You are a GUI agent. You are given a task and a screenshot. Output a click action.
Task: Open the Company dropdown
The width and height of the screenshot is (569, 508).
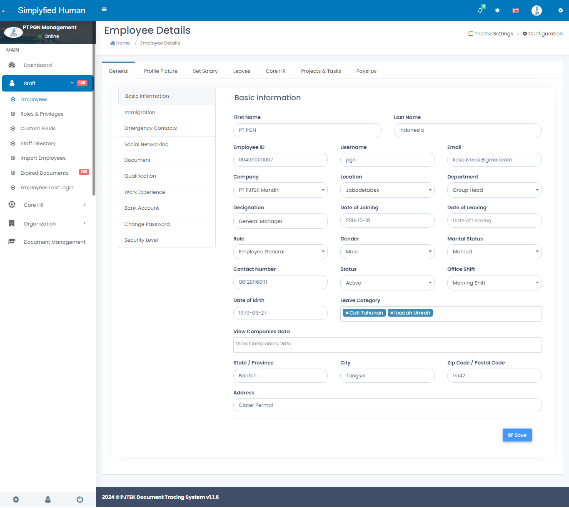(x=280, y=190)
